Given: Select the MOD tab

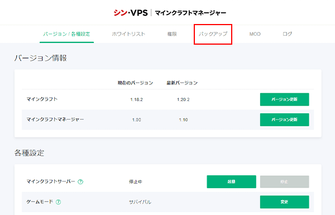Looking at the screenshot, I should tap(255, 34).
